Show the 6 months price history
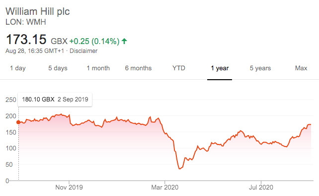Screen dimensions: 319x196 (x=138, y=68)
